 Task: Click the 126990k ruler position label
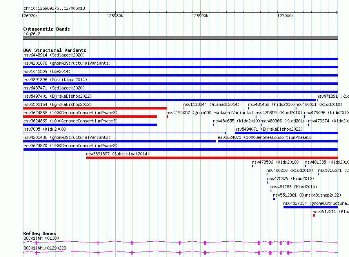[x=200, y=16]
